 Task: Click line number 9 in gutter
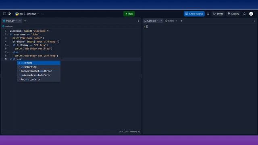coord(6,59)
